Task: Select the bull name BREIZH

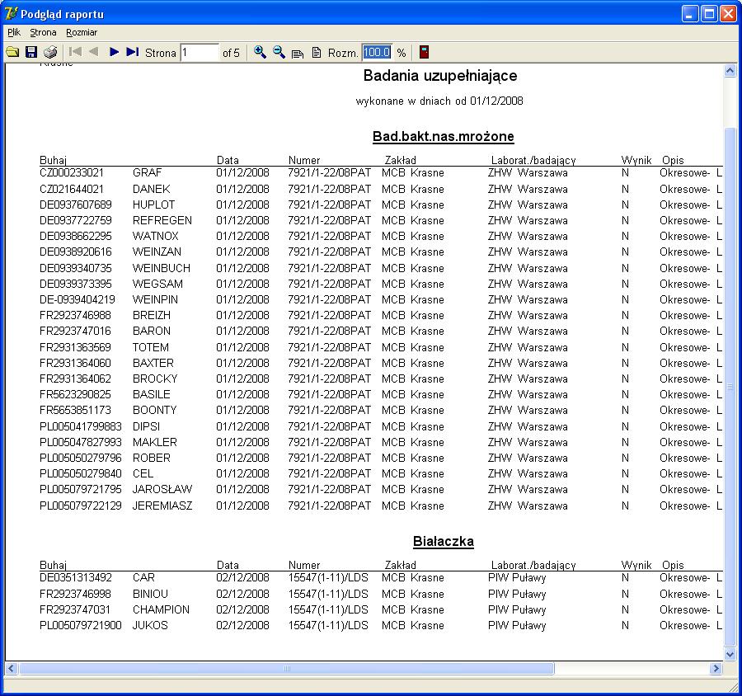Action: (x=152, y=315)
